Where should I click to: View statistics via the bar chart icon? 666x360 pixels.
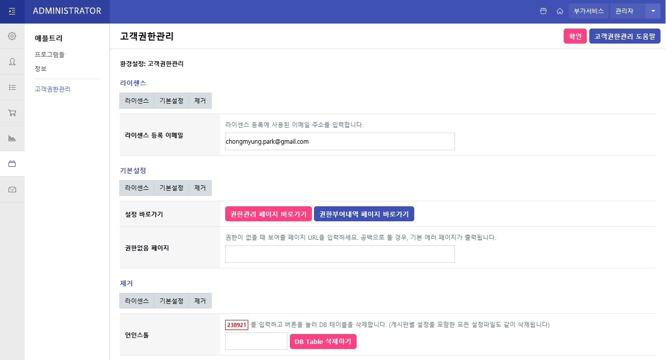[12, 138]
